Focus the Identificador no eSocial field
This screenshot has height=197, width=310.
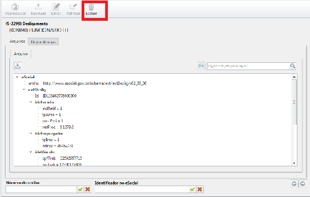click(x=141, y=189)
